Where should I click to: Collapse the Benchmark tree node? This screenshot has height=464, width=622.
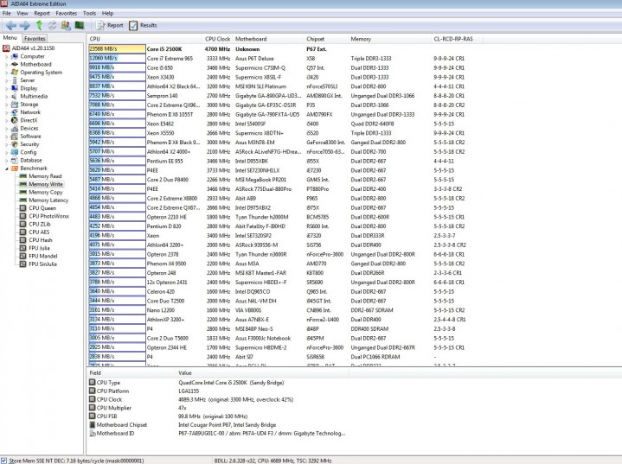6,168
